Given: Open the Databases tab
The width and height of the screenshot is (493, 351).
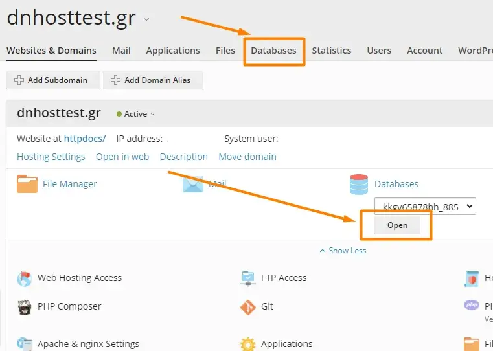Looking at the screenshot, I should [273, 51].
